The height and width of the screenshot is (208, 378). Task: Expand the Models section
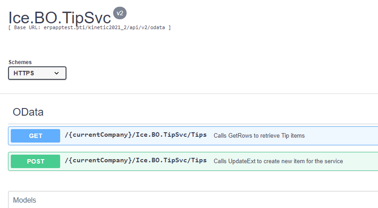click(x=24, y=200)
